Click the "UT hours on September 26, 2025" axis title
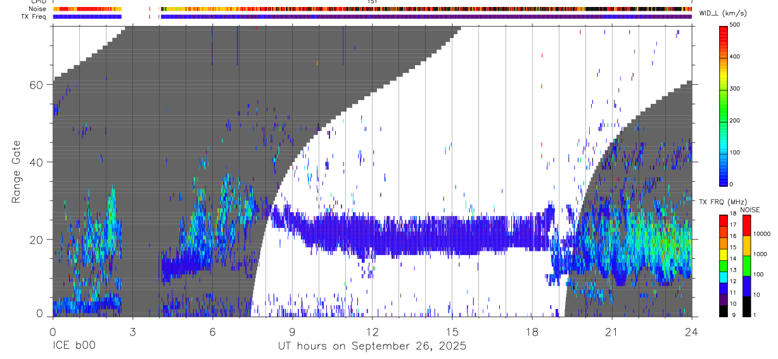 [372, 346]
